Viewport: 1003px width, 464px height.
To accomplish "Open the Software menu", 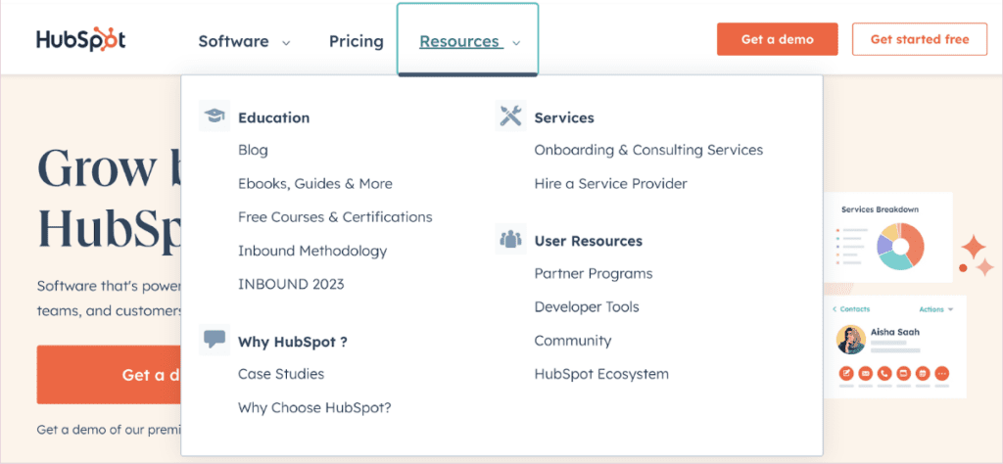I will (233, 41).
